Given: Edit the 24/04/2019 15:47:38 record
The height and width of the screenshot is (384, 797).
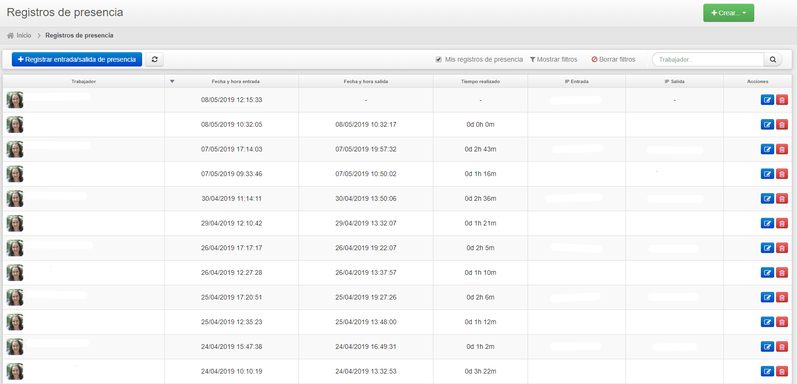Looking at the screenshot, I should (767, 347).
